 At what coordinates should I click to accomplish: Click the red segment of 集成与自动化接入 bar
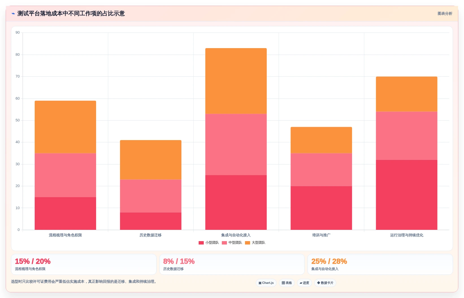[x=236, y=202]
